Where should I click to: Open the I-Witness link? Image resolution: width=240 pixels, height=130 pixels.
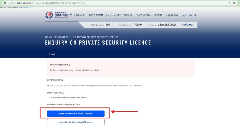[187, 25]
